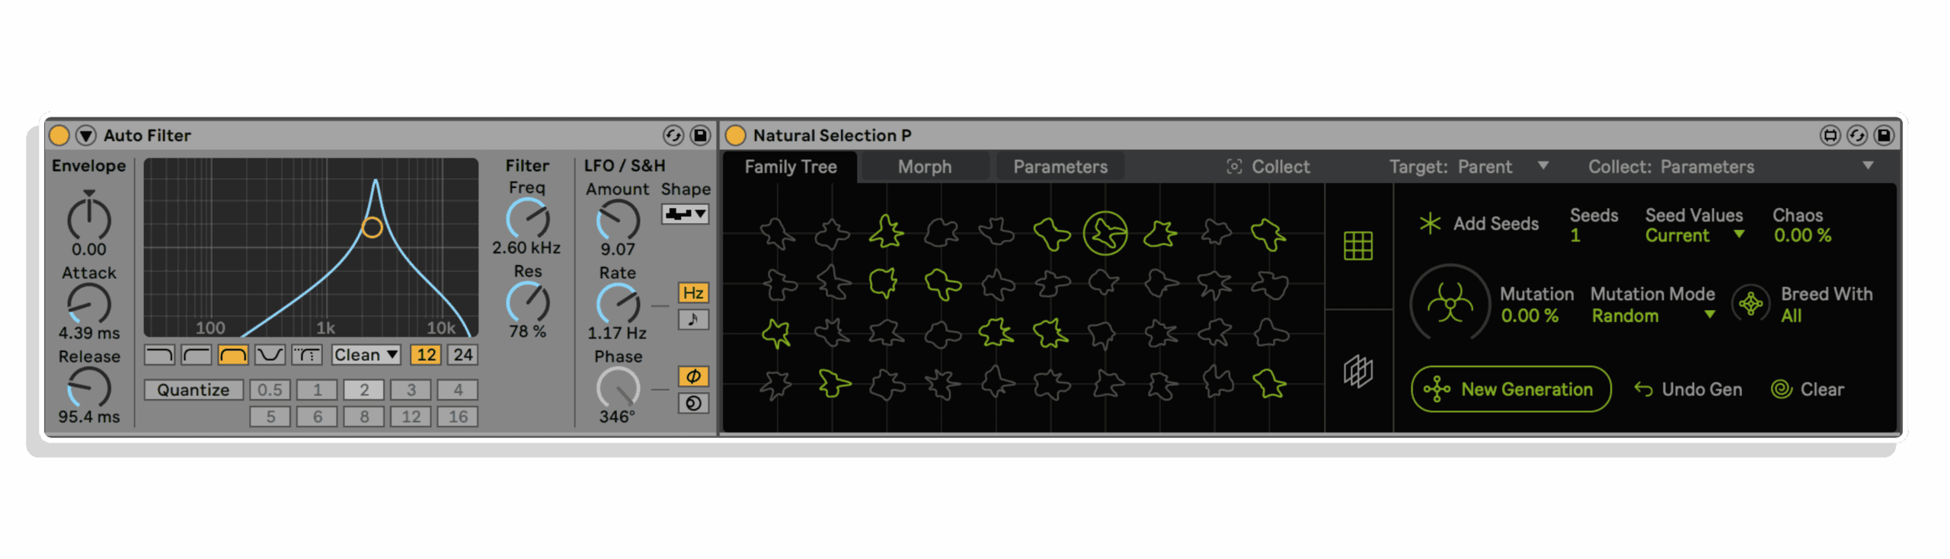Click the Filter Res knob
The width and height of the screenshot is (1950, 559).
tap(527, 302)
